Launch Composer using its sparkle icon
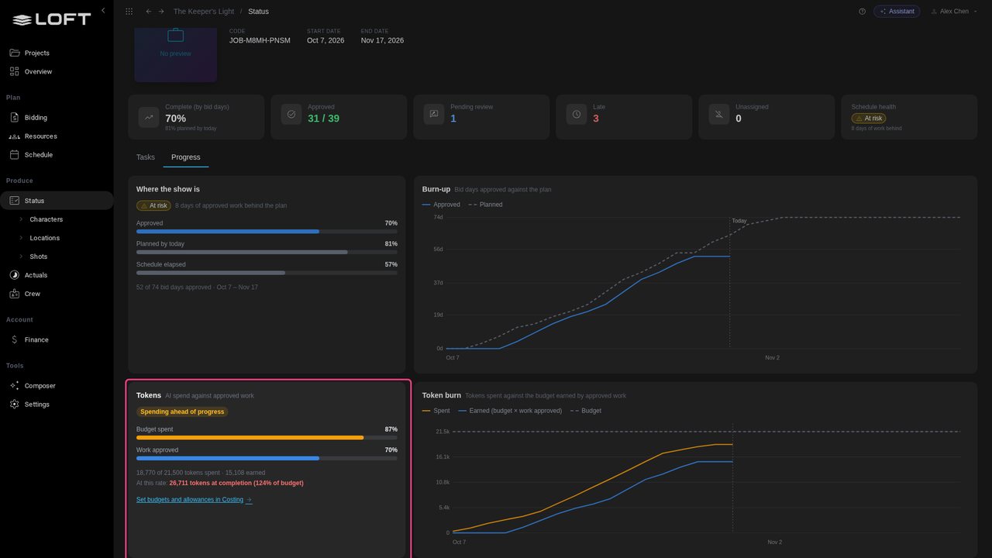Viewport: 992px width, 558px height. (x=15, y=386)
